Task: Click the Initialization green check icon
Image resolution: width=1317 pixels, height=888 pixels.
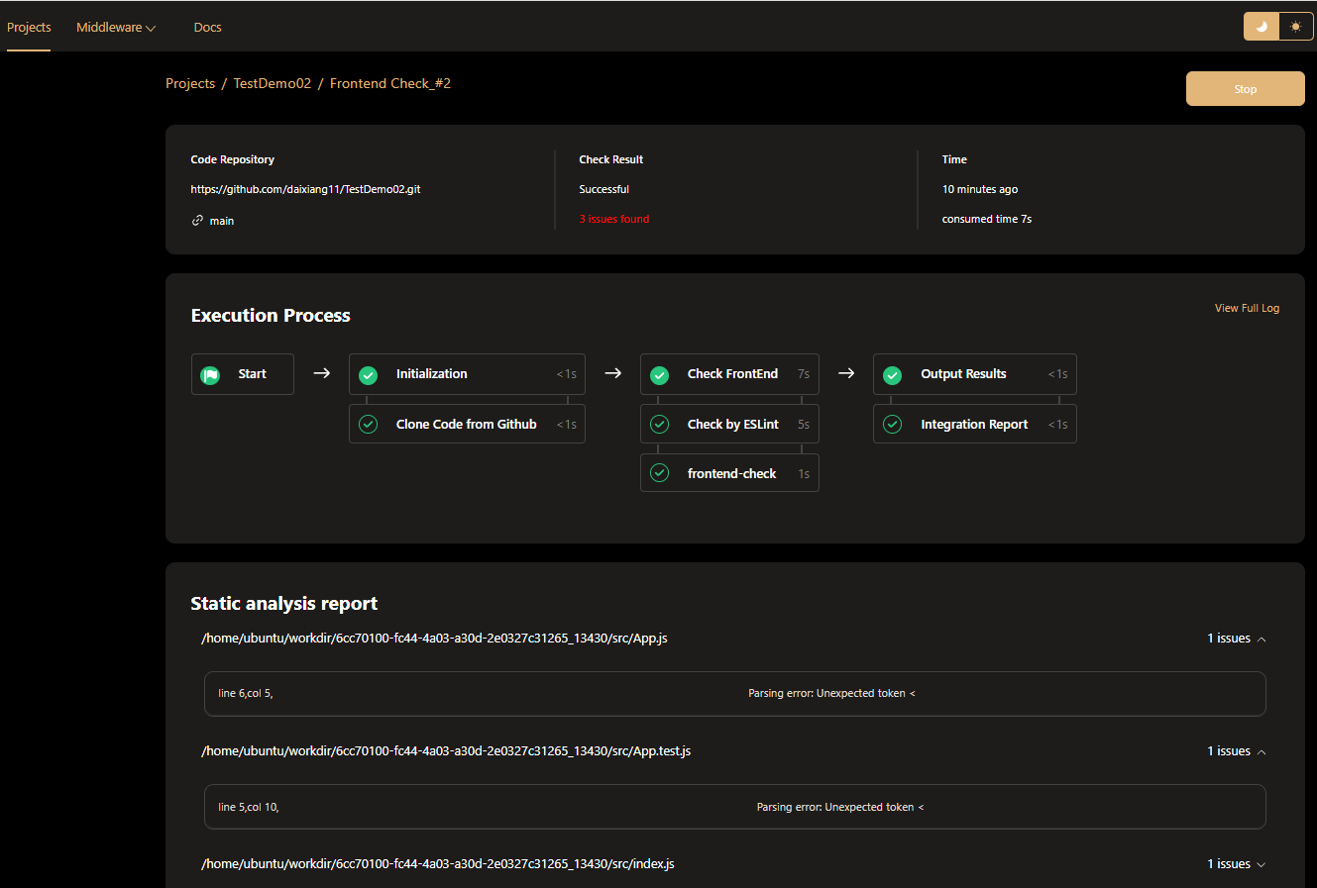Action: pyautogui.click(x=368, y=374)
